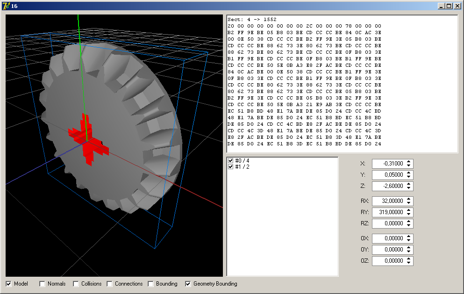
Task: Decrease RZ rotation with down arrow
Action: [x=409, y=226]
